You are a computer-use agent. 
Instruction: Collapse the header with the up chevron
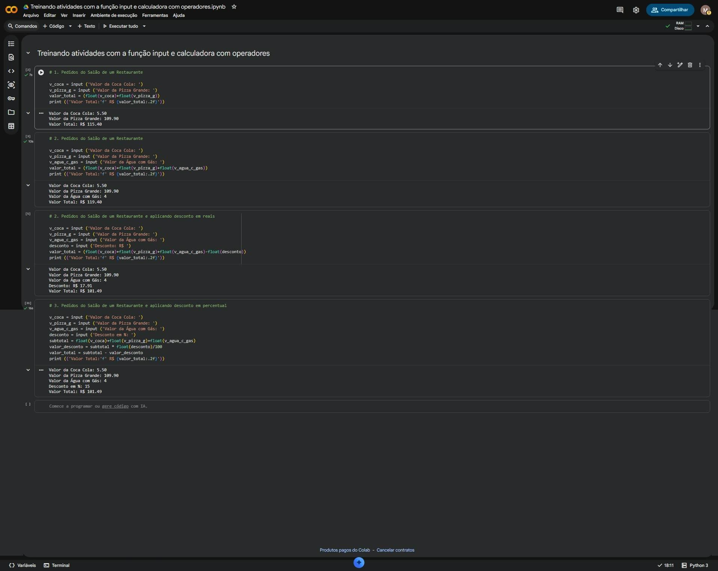coord(707,26)
